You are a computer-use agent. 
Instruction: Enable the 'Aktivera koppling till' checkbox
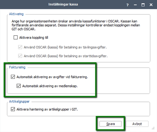pos(16,37)
